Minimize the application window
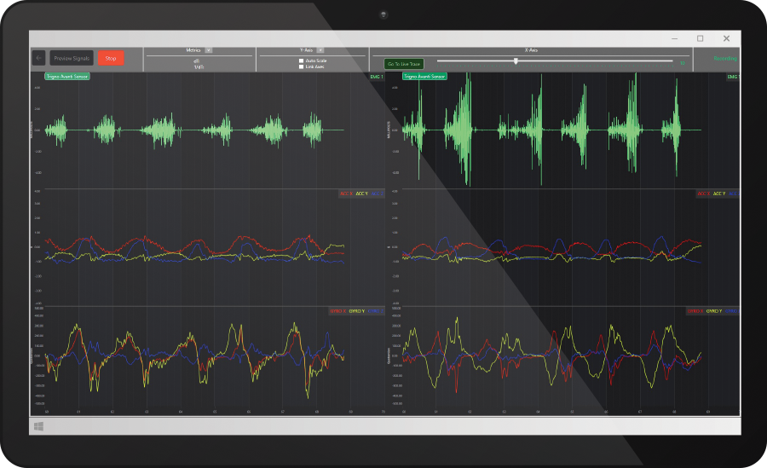The height and width of the screenshot is (468, 767). coord(675,38)
